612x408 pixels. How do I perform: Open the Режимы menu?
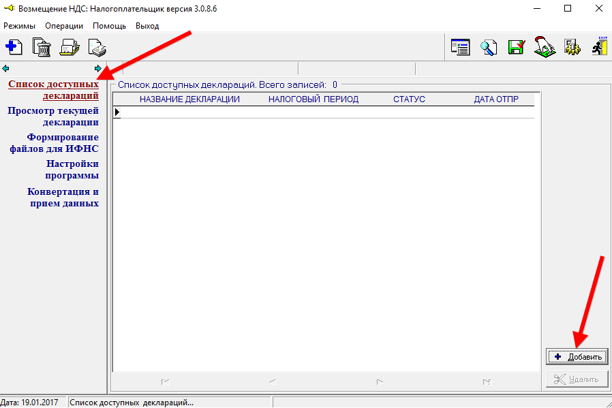click(x=19, y=26)
